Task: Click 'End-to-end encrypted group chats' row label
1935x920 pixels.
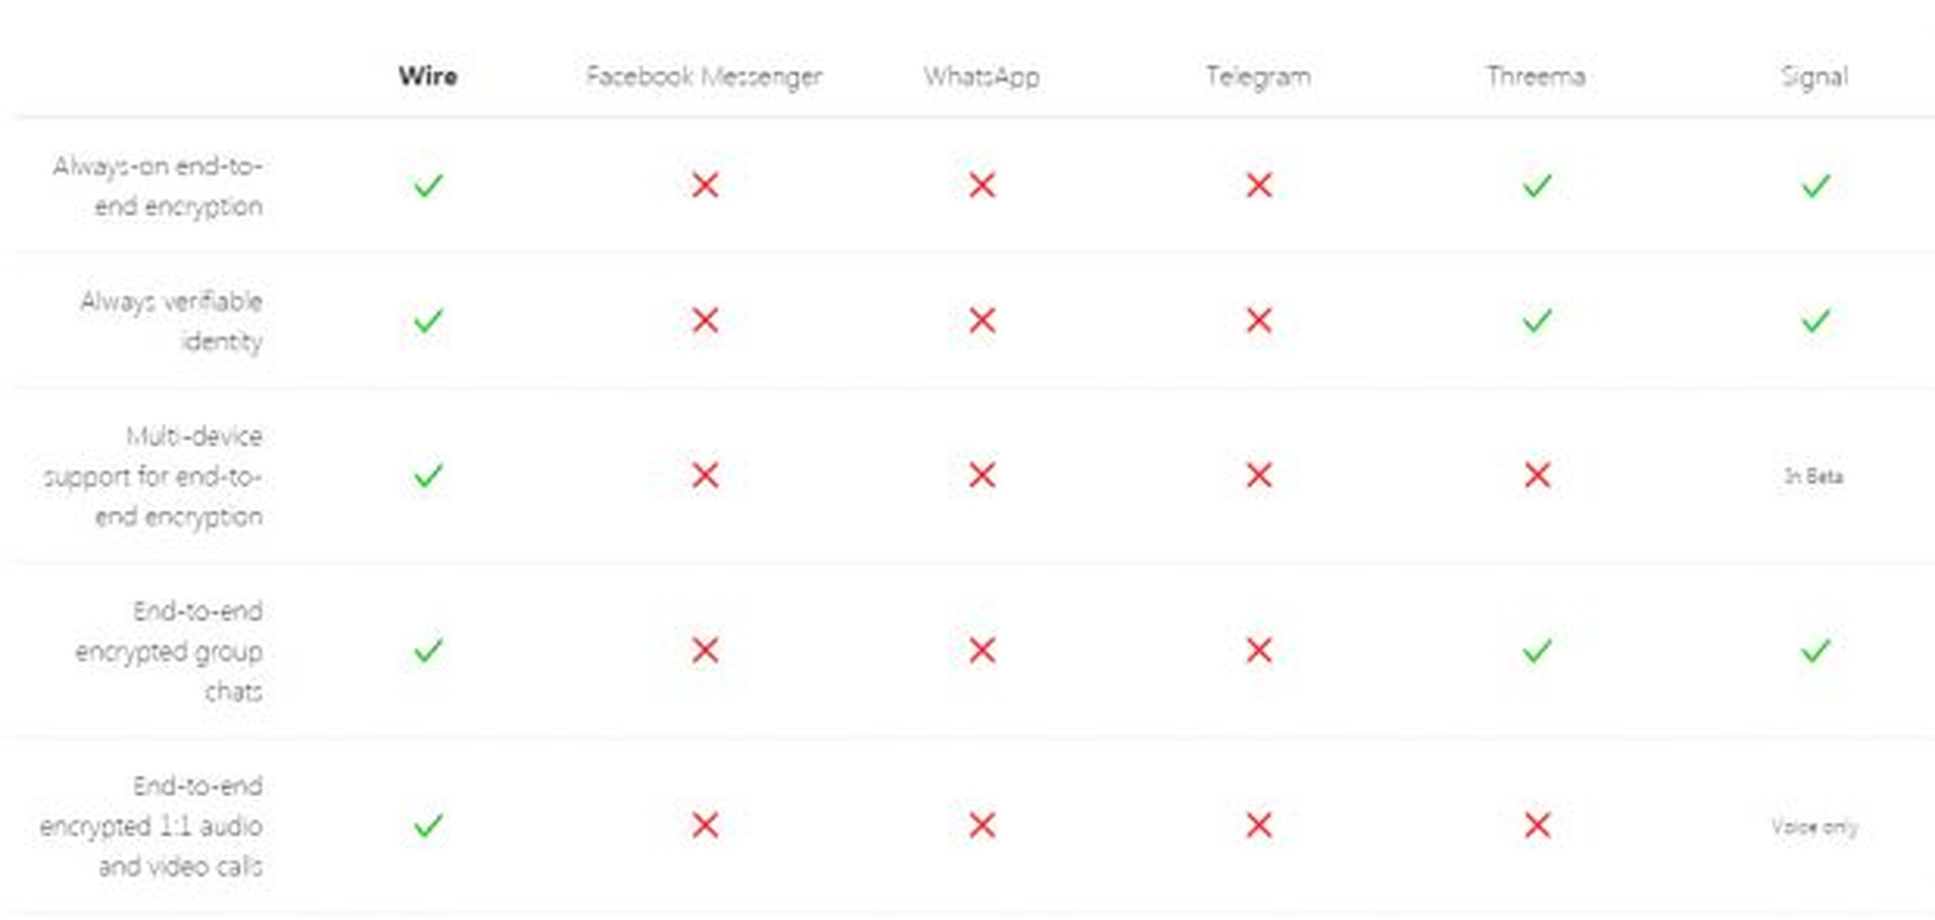Action: click(x=169, y=651)
